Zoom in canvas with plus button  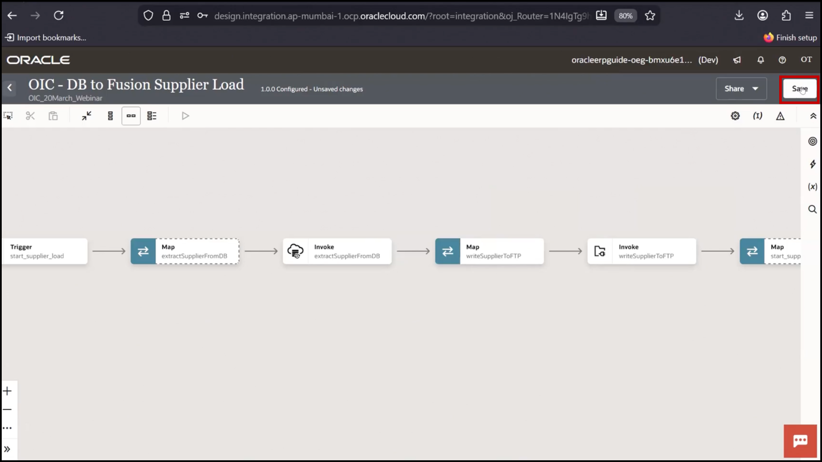pos(7,391)
